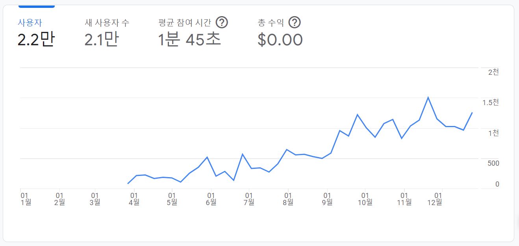
Task: Choose the 총 수익 metric label
Action: [271, 23]
